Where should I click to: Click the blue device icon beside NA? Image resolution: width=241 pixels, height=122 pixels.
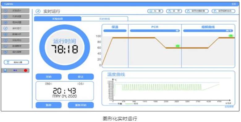[5, 71]
